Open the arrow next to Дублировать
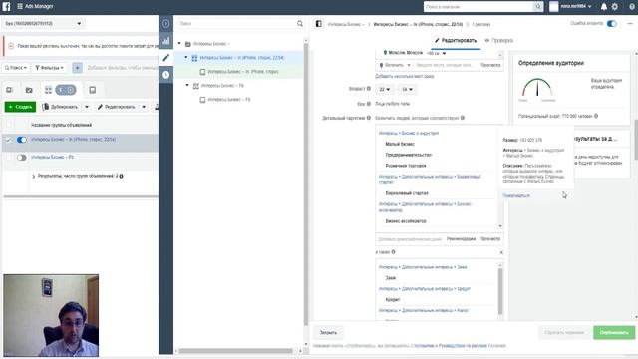 (x=87, y=107)
